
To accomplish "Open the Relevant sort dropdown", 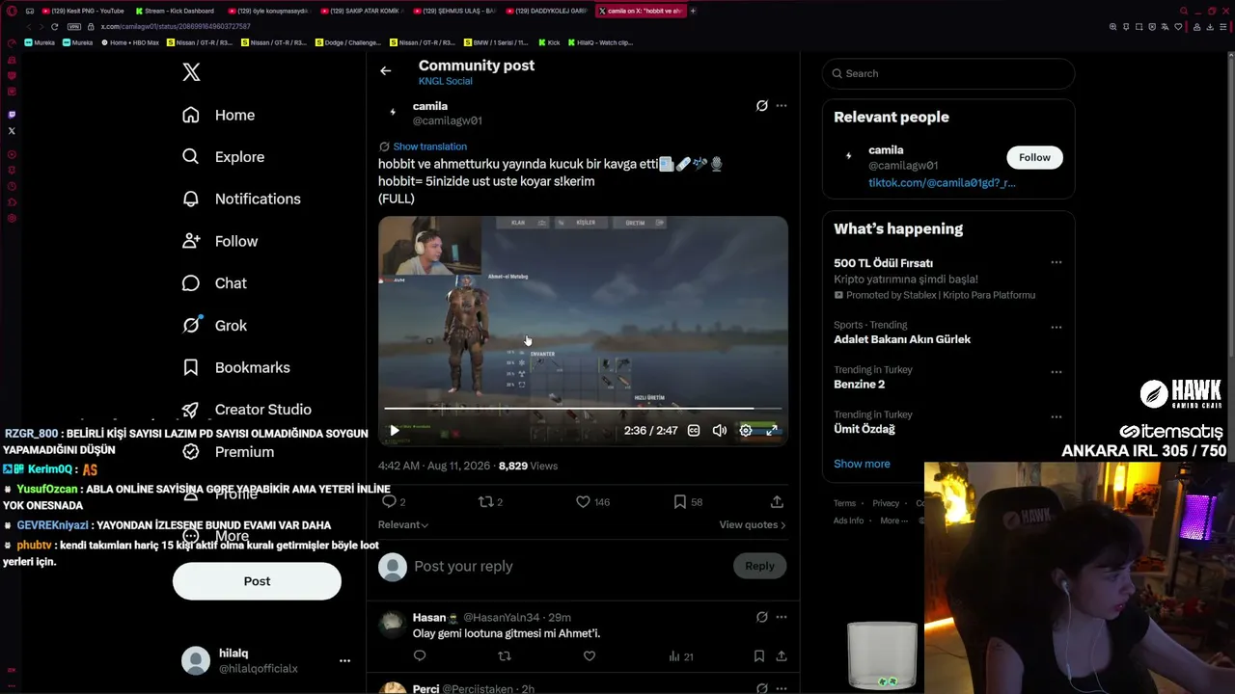I will (403, 524).
